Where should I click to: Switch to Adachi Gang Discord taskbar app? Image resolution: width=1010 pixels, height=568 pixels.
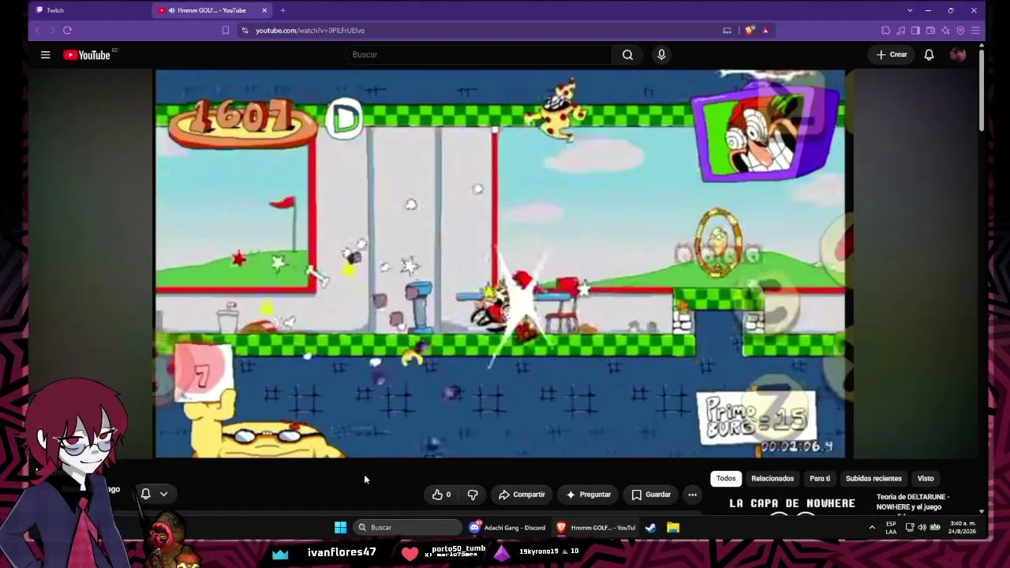(507, 527)
